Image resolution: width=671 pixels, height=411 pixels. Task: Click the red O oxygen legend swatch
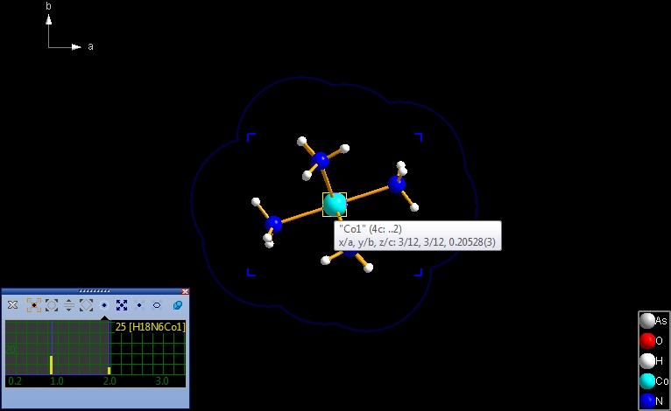pyautogui.click(x=647, y=341)
